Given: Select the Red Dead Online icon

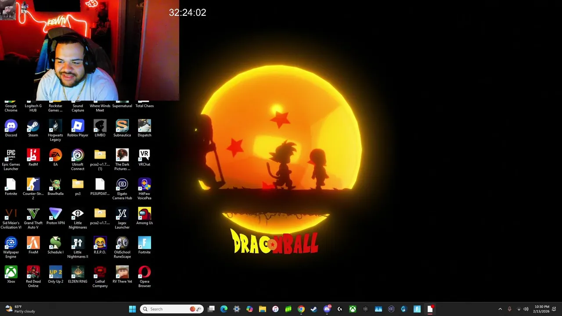Looking at the screenshot, I should (x=33, y=277).
